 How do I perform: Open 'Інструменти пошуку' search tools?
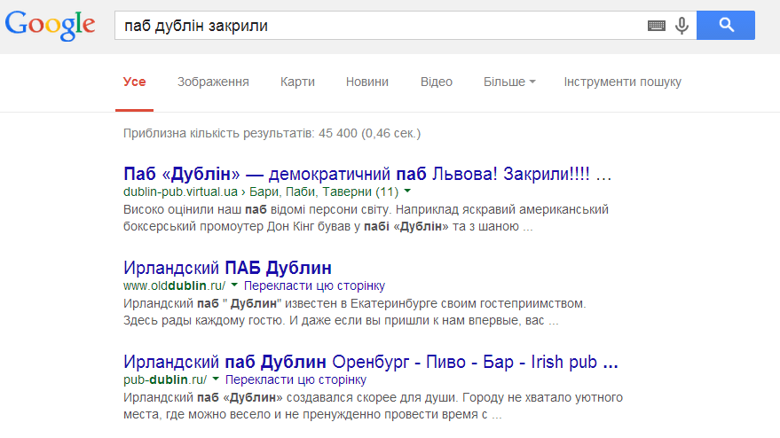pos(622,82)
